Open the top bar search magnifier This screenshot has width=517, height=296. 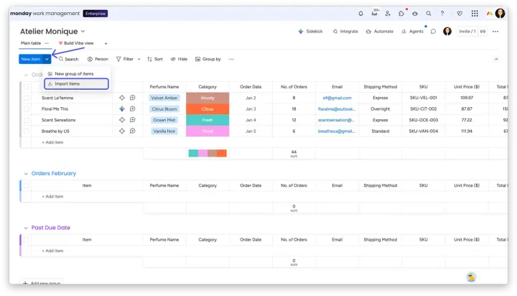click(x=428, y=14)
